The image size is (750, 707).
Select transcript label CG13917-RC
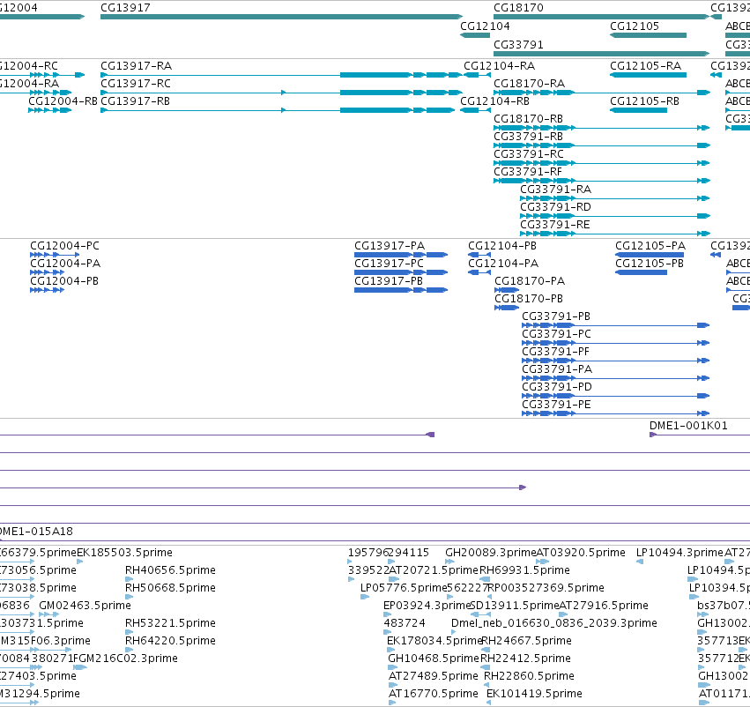click(136, 84)
